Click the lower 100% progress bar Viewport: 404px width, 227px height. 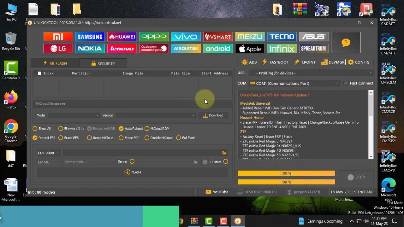(x=286, y=182)
